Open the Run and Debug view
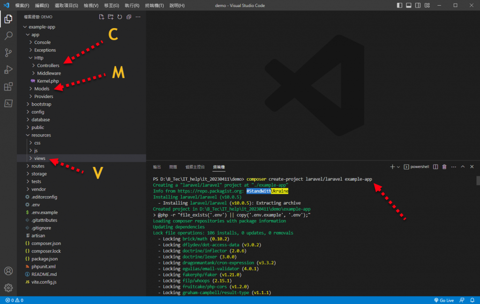 [8, 69]
